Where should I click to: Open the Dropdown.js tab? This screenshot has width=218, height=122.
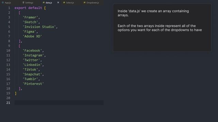[x=91, y=3]
